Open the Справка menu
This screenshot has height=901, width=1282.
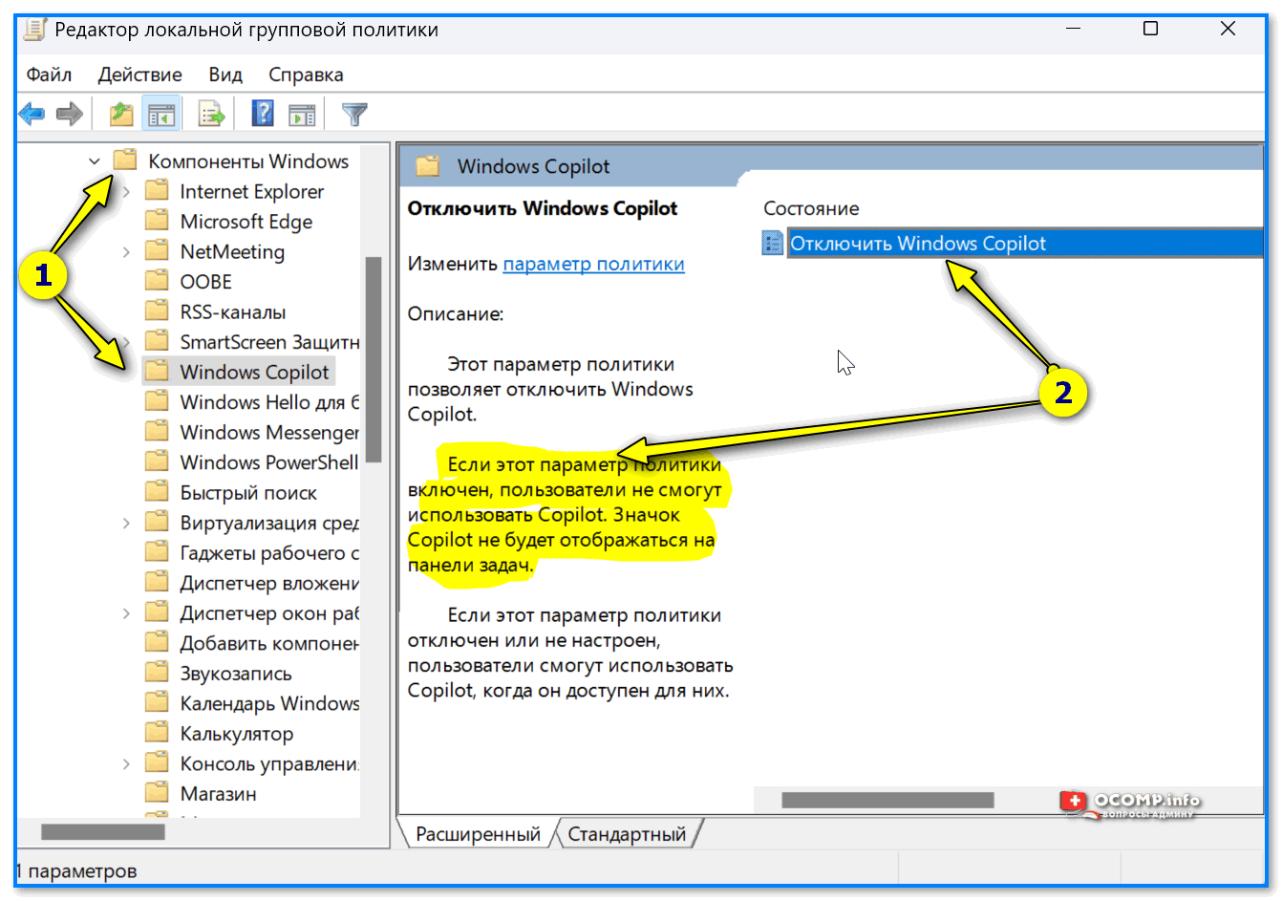tap(306, 75)
